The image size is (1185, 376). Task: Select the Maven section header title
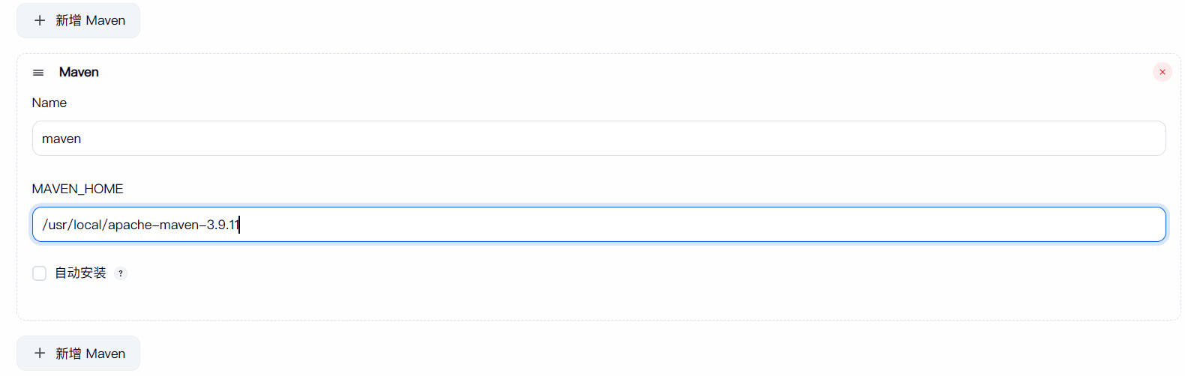[x=79, y=72]
